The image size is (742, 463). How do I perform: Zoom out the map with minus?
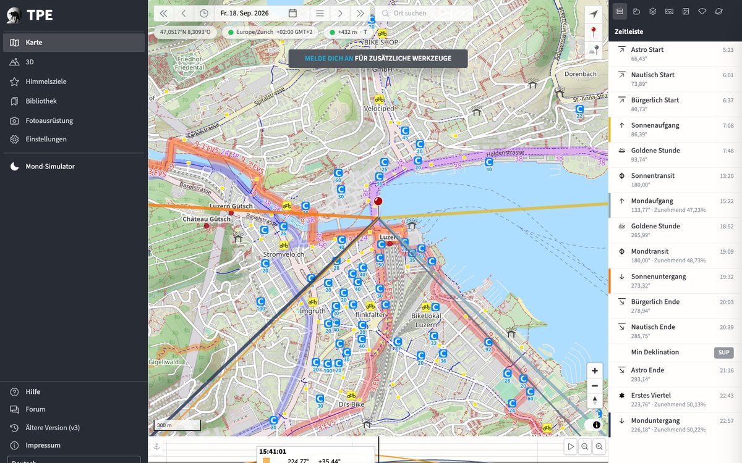tap(594, 386)
